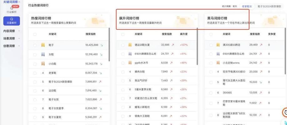Open keyword 银角大王跑鞋
The height and width of the screenshot is (125, 287).
142,116
